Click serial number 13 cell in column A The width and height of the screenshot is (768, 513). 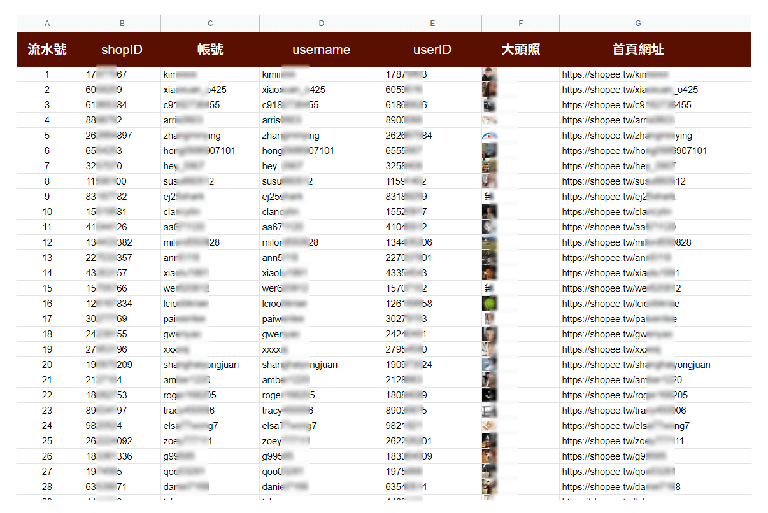47,258
